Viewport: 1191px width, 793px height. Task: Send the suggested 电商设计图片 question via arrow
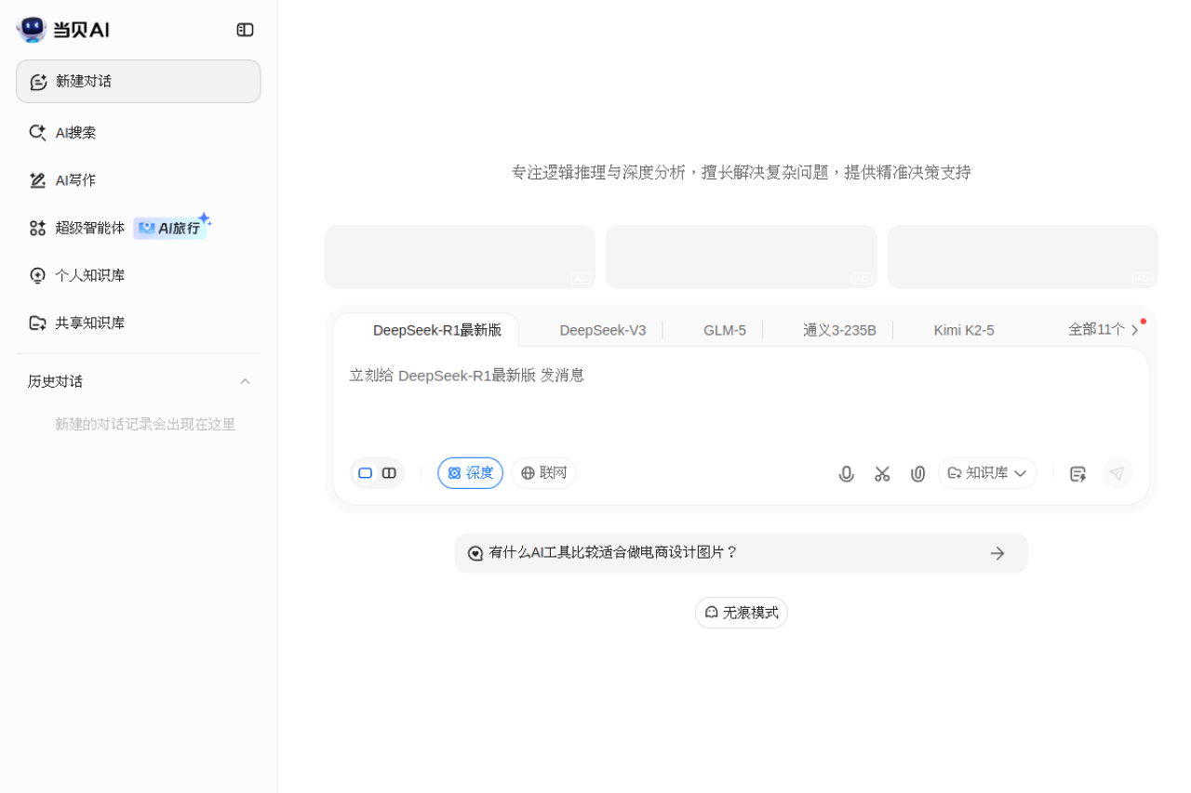[997, 553]
